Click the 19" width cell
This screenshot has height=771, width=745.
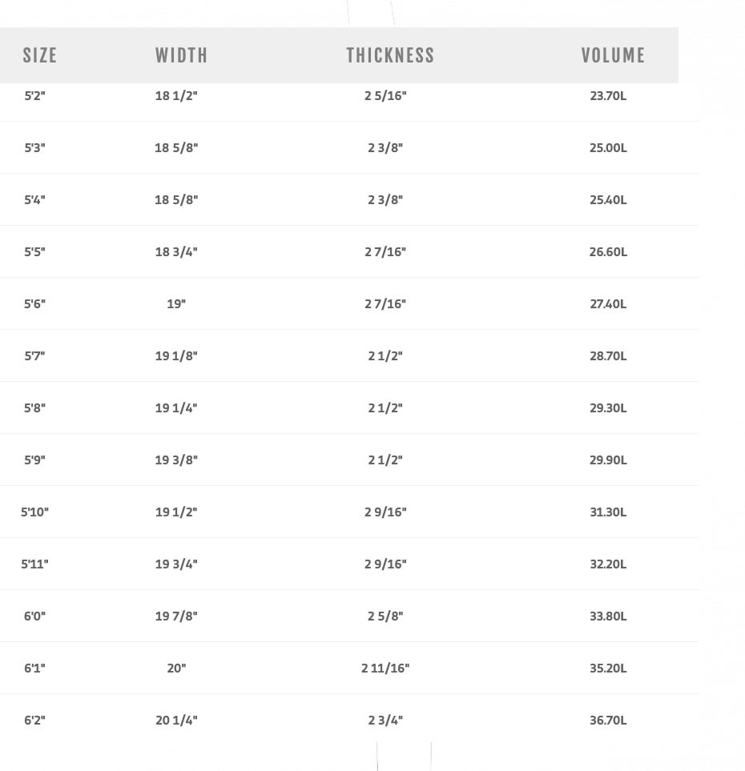(x=176, y=304)
